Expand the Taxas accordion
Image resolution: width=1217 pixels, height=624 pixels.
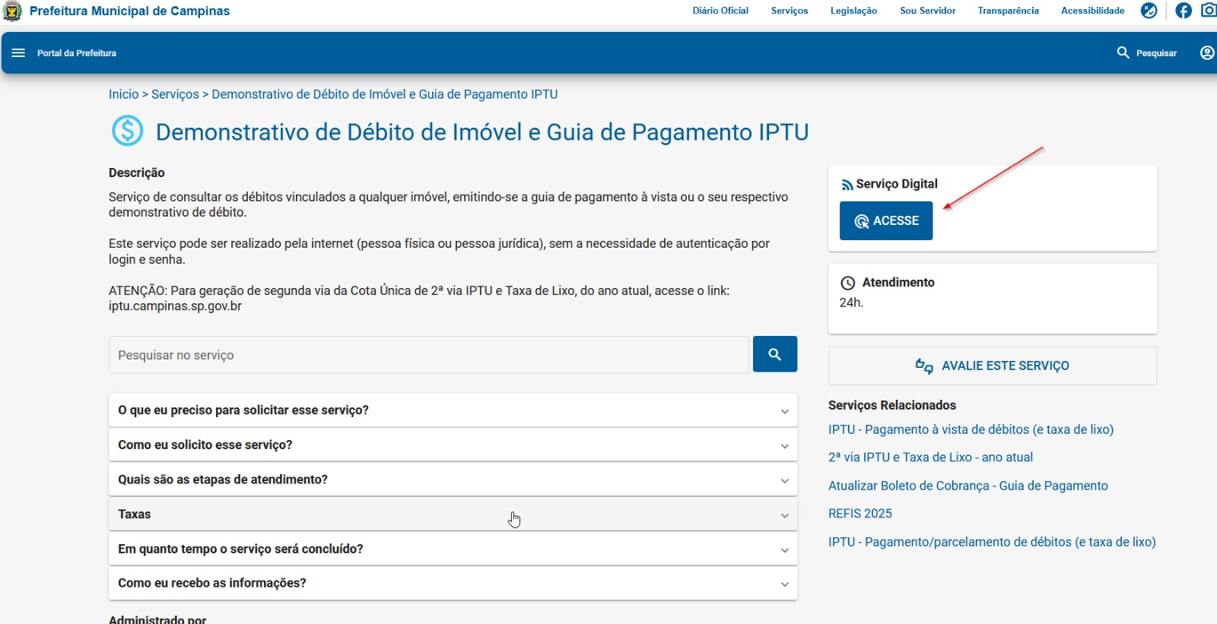[x=453, y=515]
